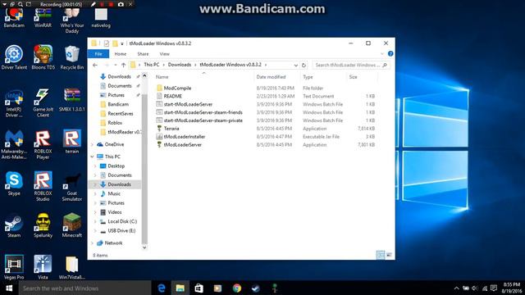Screen dimensions: 525x295
Task: Open Skype from desktop
Action: [14, 184]
